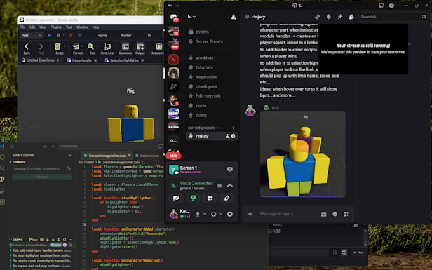Toggle the member list icon in Discord header
This screenshot has height=270, width=432.
351,17
